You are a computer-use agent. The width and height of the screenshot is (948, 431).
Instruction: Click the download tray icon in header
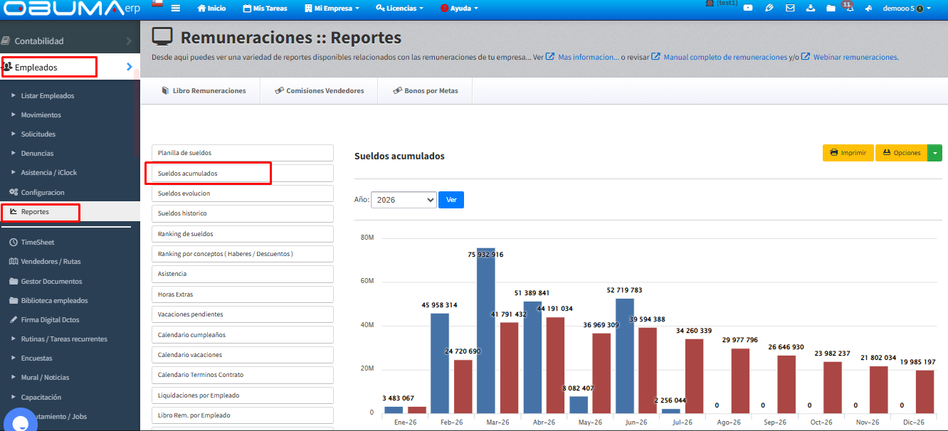811,9
